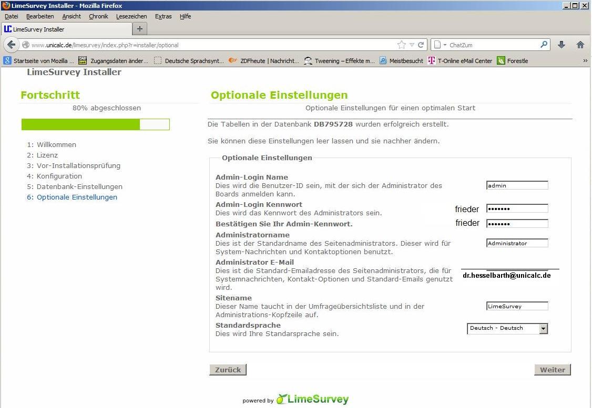
Task: Open the URL history dropdown arrow
Action: pyautogui.click(x=412, y=45)
